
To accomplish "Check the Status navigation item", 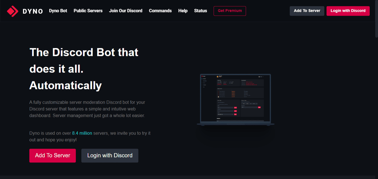I will pyautogui.click(x=201, y=11).
